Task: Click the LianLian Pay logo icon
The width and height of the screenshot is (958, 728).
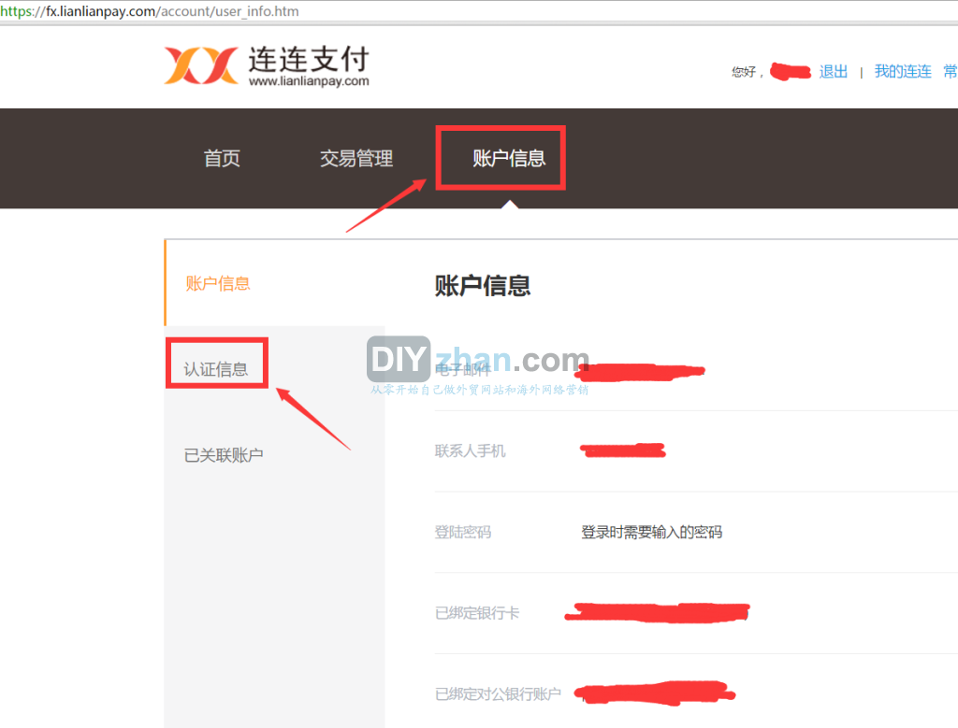Action: pos(201,65)
